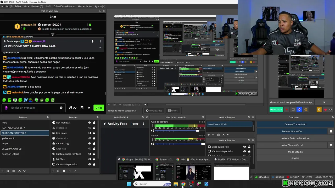The image size is (335, 188).
Task: Click Iniciar Cámara Virtual button
Action: 292,145
